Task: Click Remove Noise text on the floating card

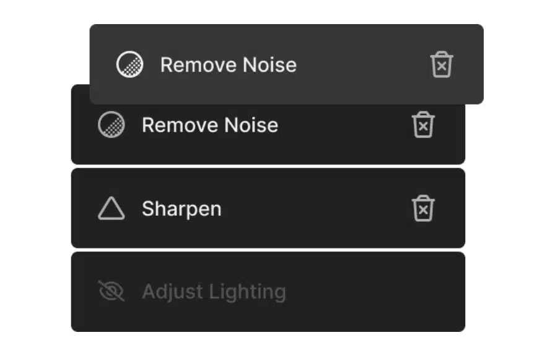Action: pyautogui.click(x=229, y=65)
